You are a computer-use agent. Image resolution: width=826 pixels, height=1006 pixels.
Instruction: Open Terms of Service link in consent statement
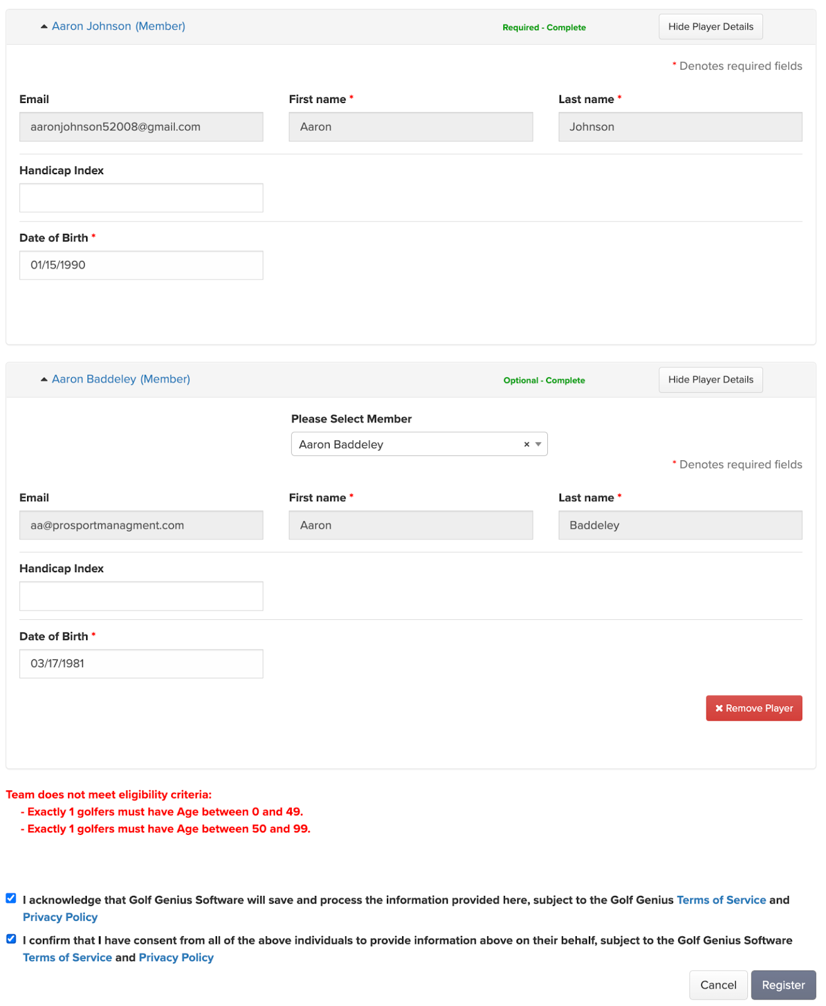(x=67, y=957)
